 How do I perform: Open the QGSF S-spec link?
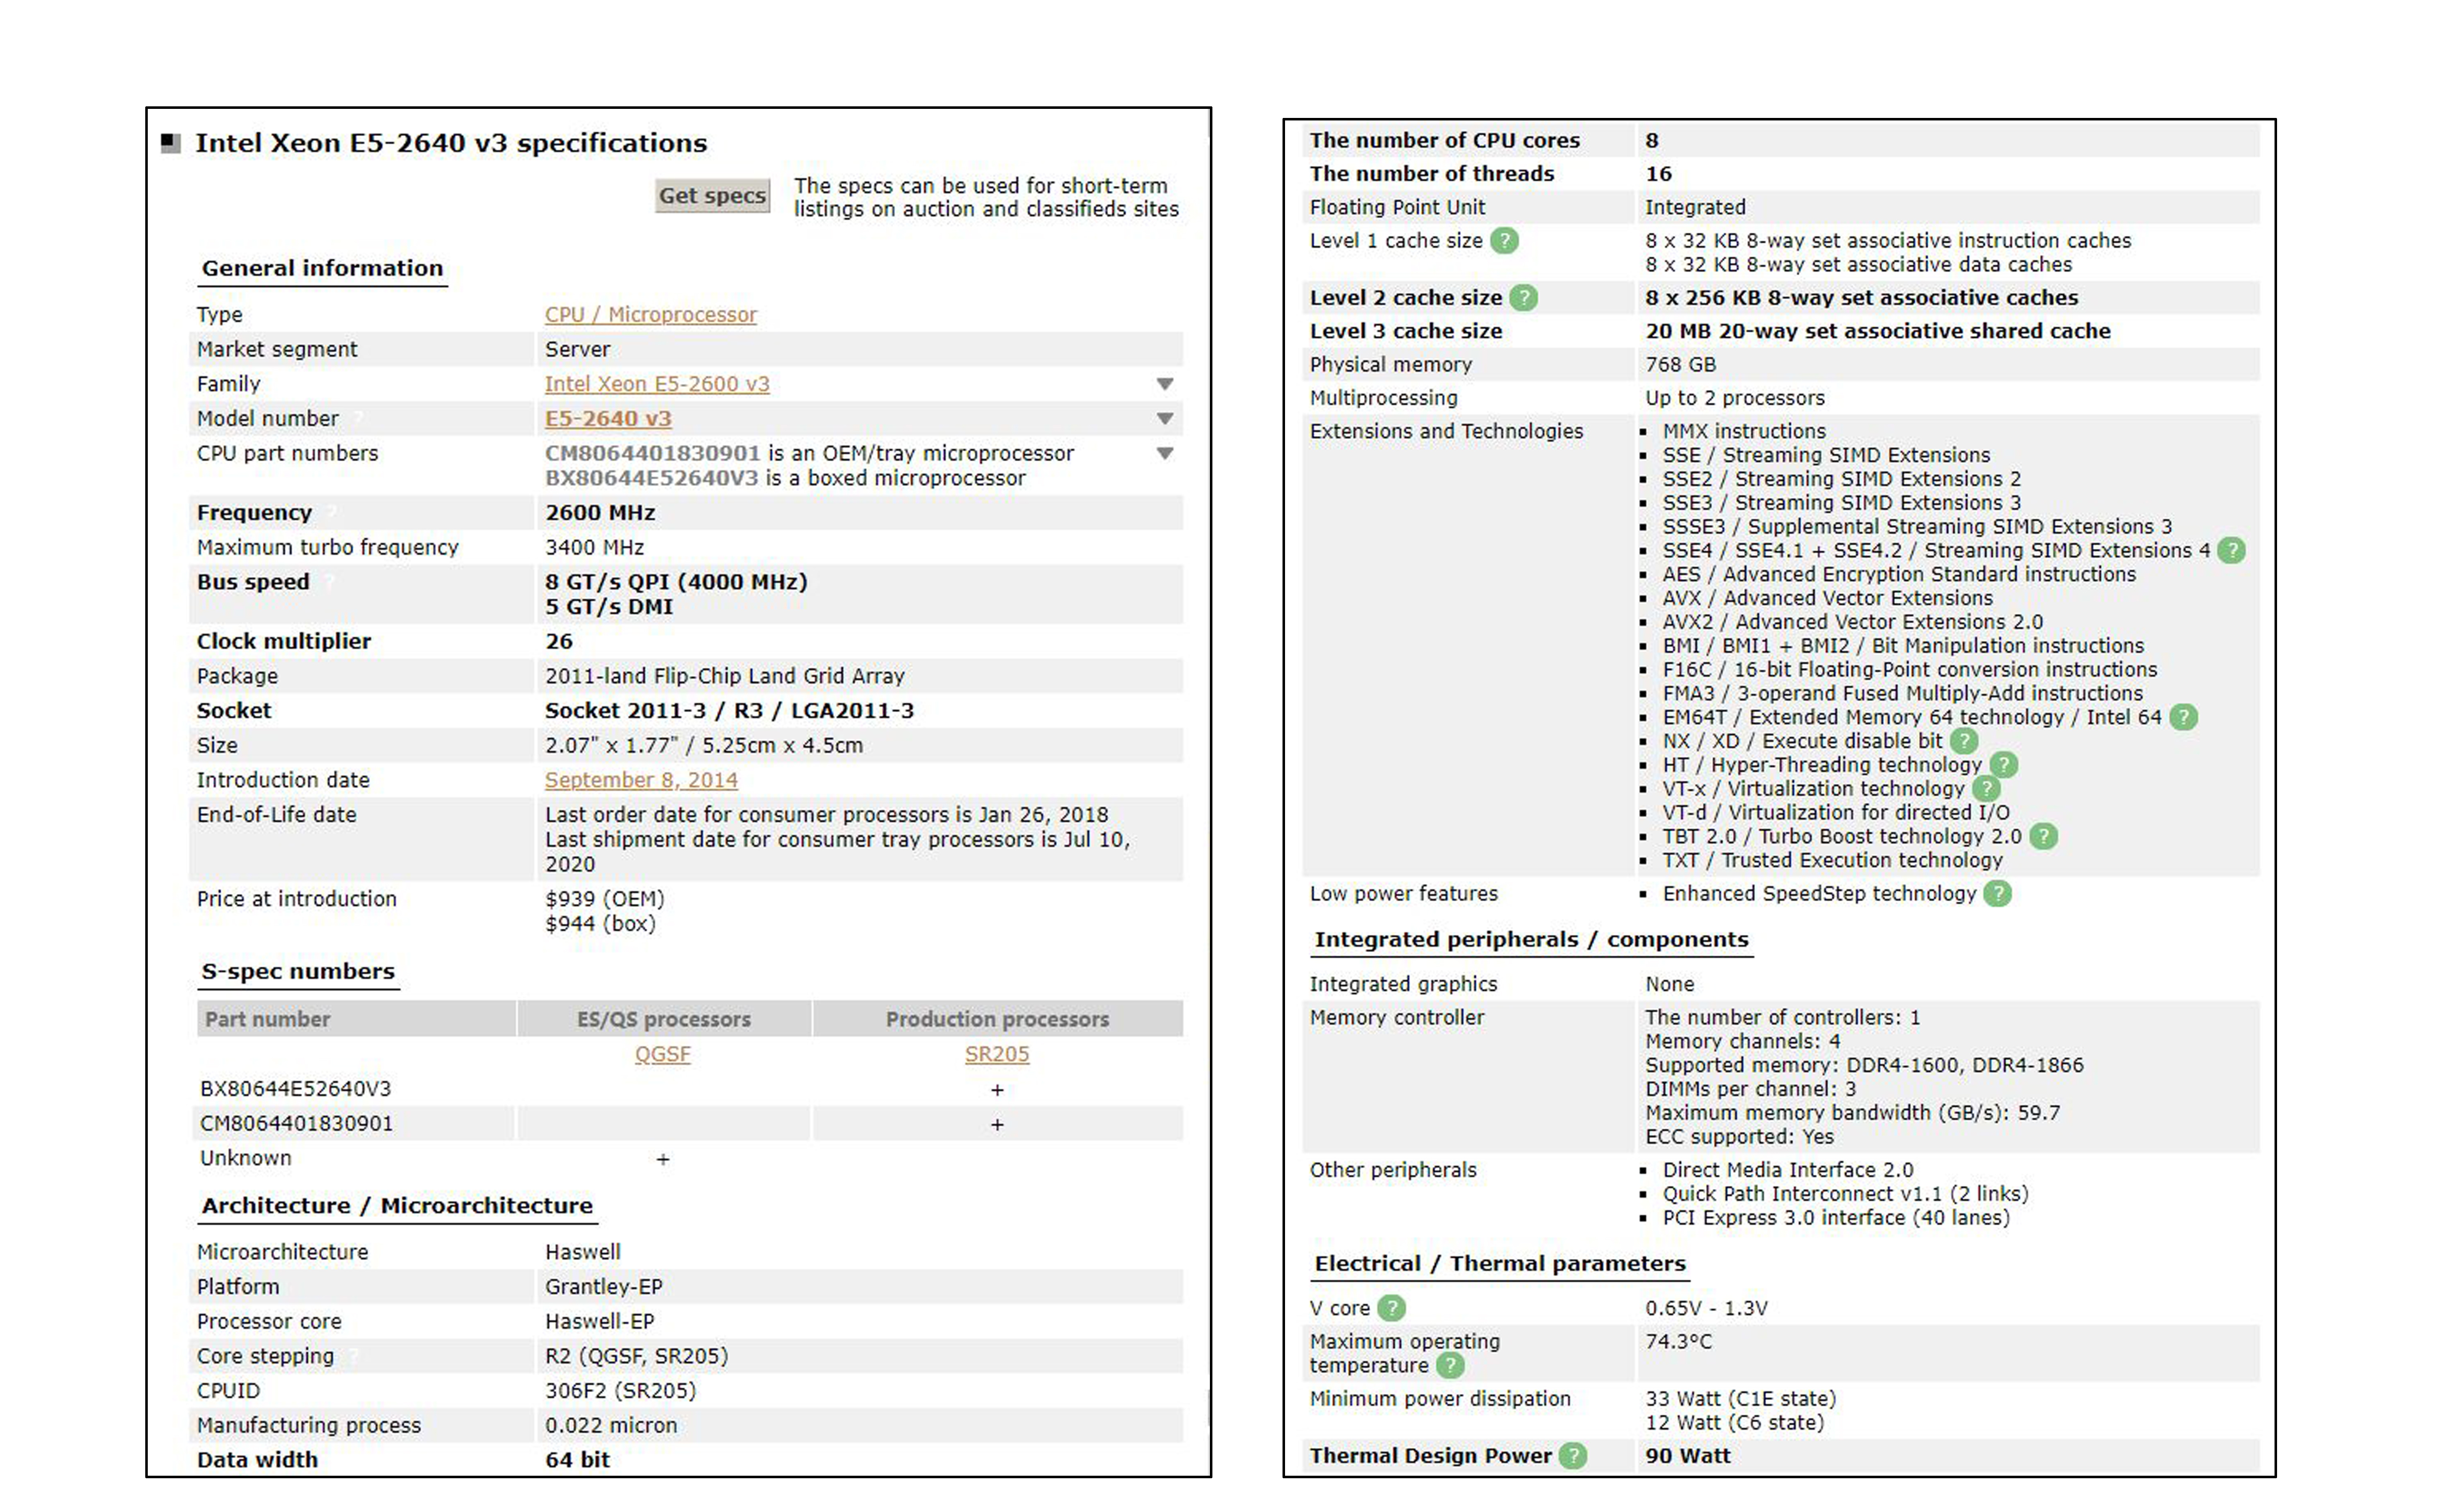[x=662, y=1054]
